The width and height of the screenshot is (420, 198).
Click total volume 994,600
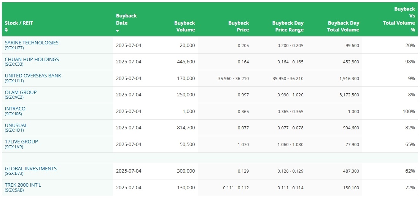pyautogui.click(x=352, y=128)
